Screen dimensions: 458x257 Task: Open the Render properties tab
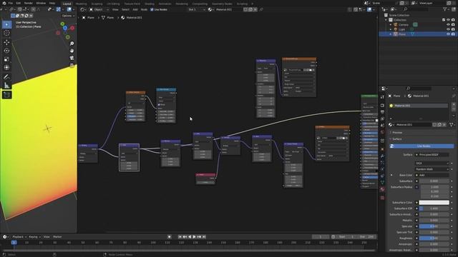pyautogui.click(x=382, y=105)
